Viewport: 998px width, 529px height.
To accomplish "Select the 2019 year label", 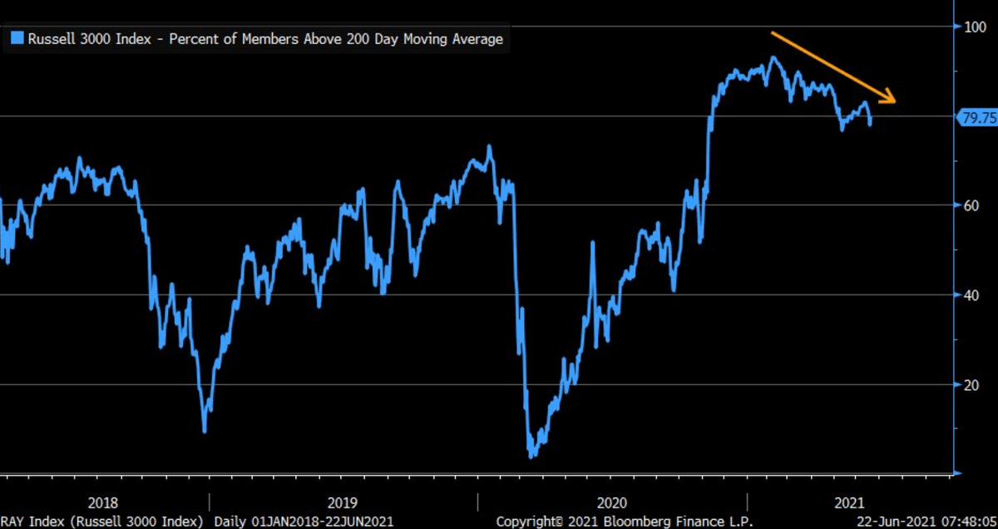I will (x=343, y=502).
